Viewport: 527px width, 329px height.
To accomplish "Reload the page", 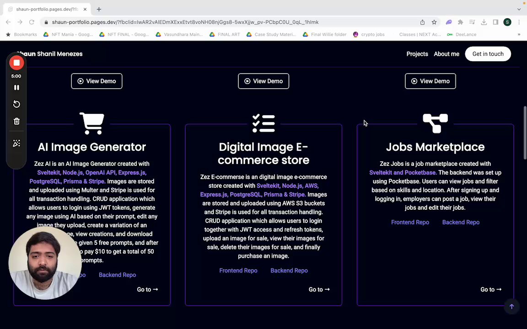I will coord(32,22).
